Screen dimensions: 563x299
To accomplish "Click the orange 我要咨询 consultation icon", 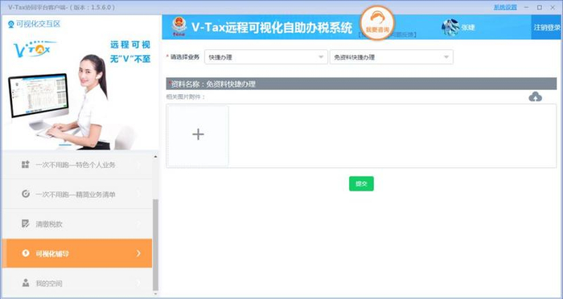I will pyautogui.click(x=377, y=23).
